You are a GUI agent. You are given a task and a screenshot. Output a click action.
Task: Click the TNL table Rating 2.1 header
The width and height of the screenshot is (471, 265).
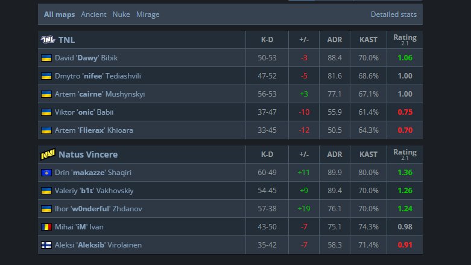click(405, 39)
